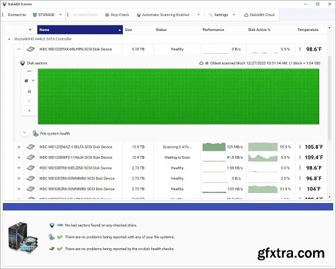336x269 pixels.
Task: Collapse the RocketRAID 644LS SATA Controller group
Action: pyautogui.click(x=9, y=39)
